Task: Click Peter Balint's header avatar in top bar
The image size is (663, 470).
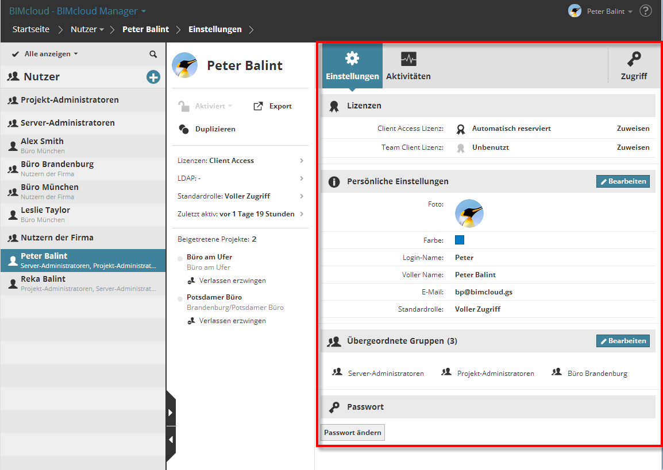Action: [x=575, y=11]
